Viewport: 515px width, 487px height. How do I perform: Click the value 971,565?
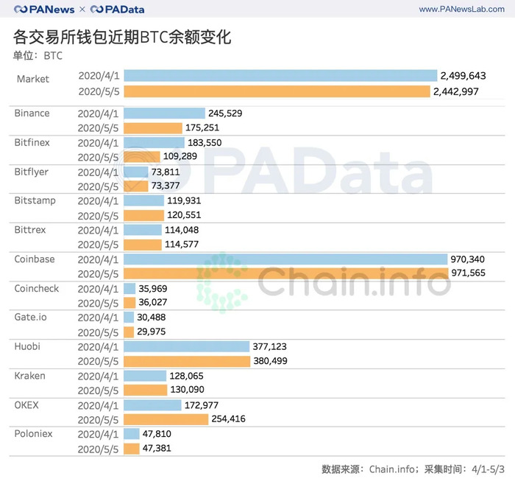(x=468, y=273)
